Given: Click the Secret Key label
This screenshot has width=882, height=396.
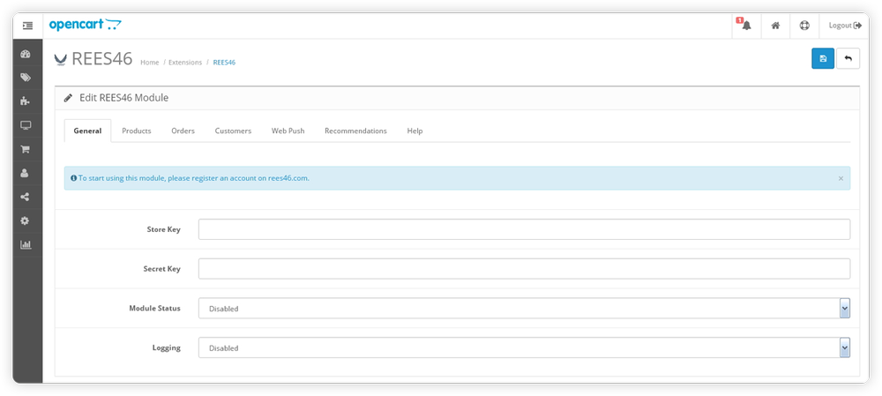Looking at the screenshot, I should tap(162, 269).
